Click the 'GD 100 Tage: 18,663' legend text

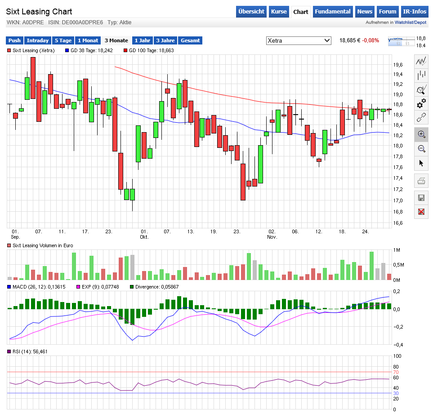point(152,50)
